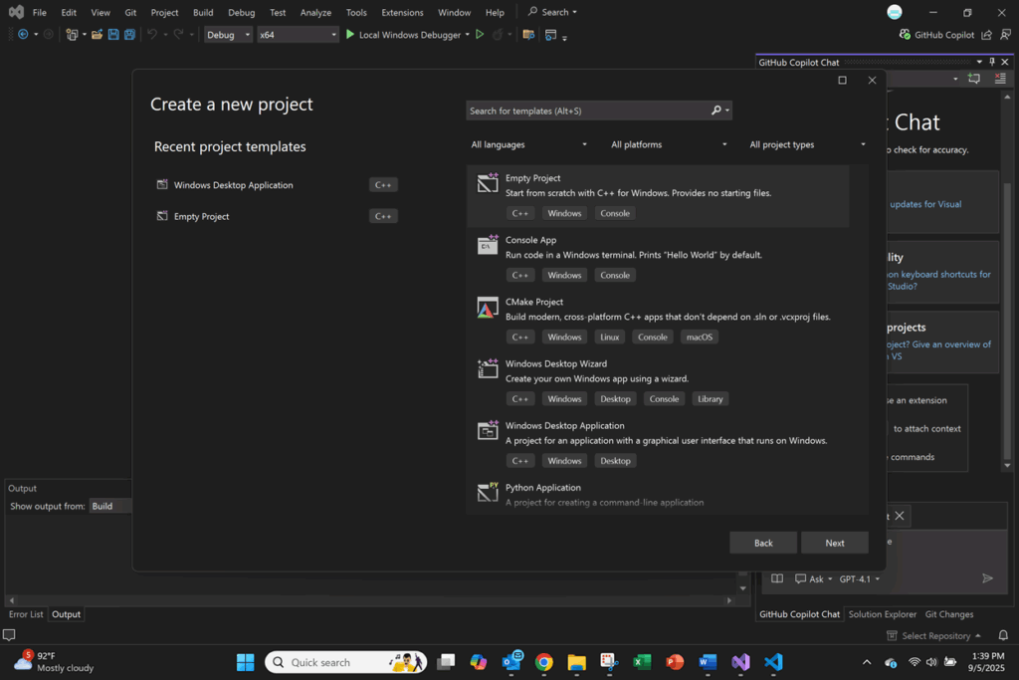Open the Extensions menu
Screen dimensions: 1019x680
tap(402, 13)
